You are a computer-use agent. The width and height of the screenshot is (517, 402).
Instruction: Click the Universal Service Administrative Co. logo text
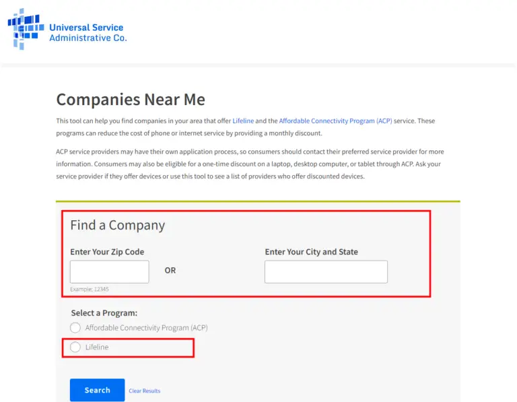point(88,33)
